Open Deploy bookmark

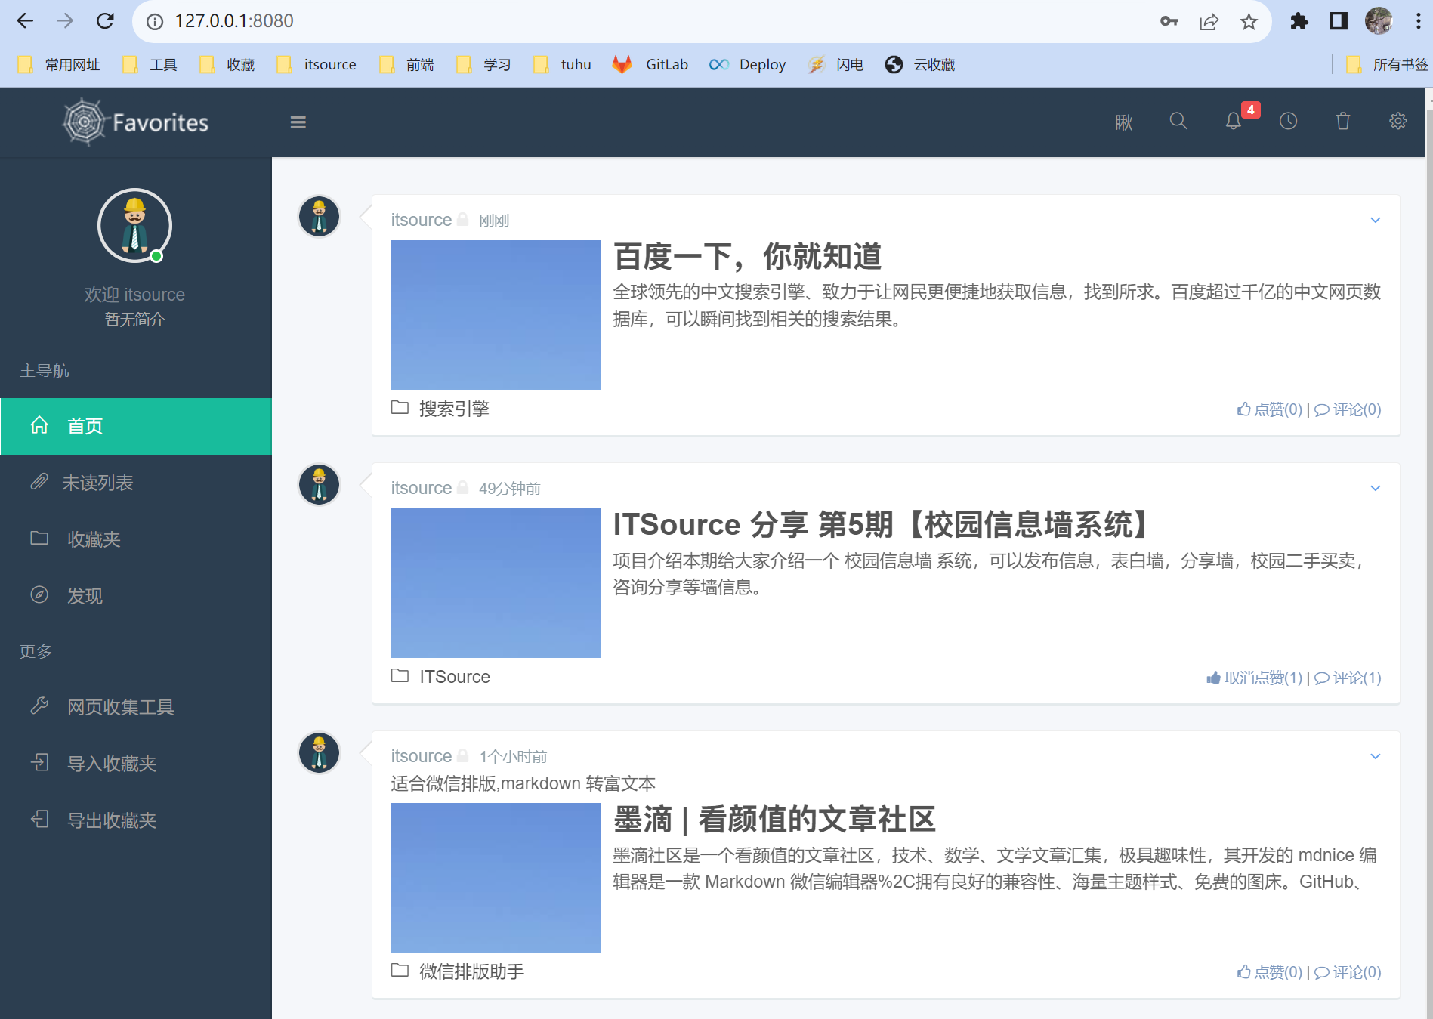pyautogui.click(x=748, y=65)
